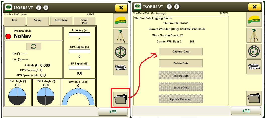
Task: Click the StarFire SN value 867671
Action: [184, 23]
